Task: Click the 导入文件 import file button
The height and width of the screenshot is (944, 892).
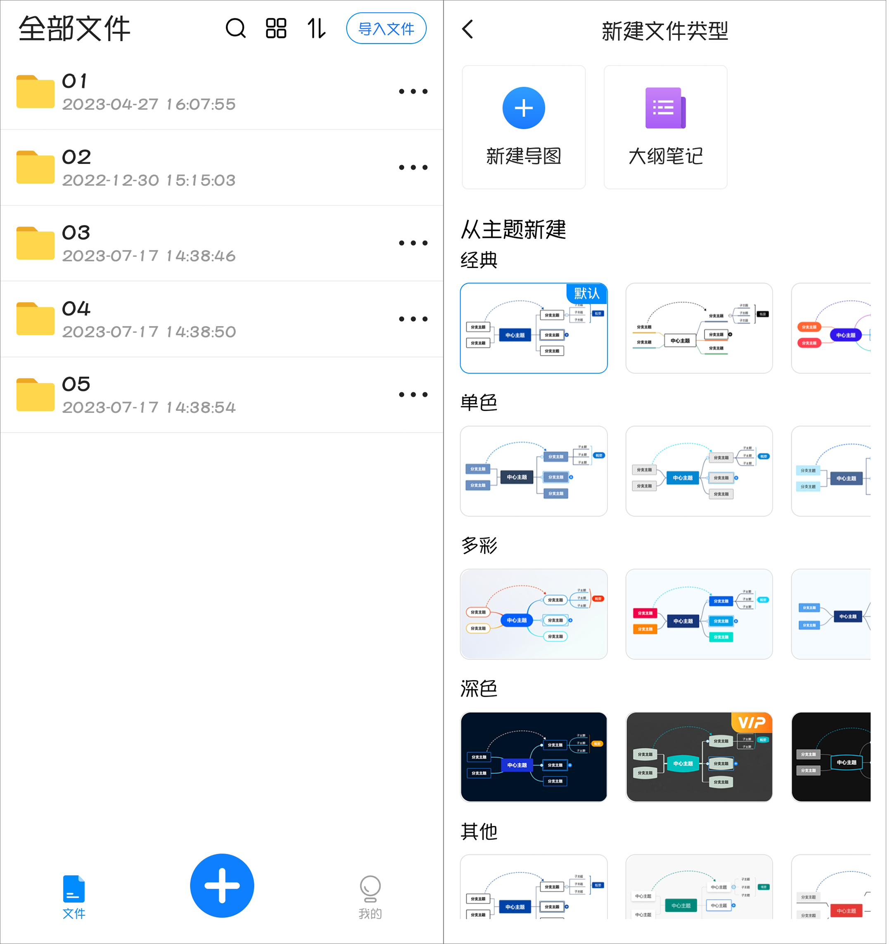Action: coord(386,29)
